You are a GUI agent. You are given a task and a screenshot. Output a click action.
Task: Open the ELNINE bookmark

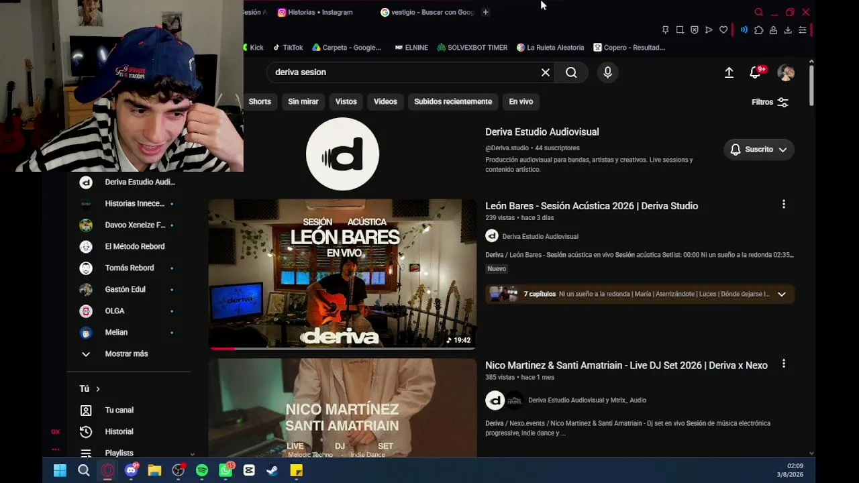point(411,48)
